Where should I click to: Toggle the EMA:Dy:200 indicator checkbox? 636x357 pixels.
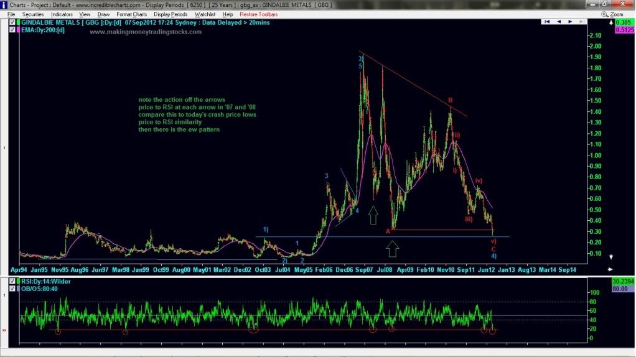point(12,30)
